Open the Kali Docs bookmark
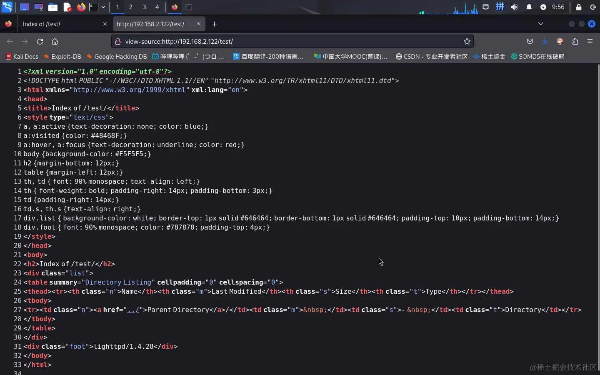Image resolution: width=600 pixels, height=375 pixels. [x=22, y=57]
